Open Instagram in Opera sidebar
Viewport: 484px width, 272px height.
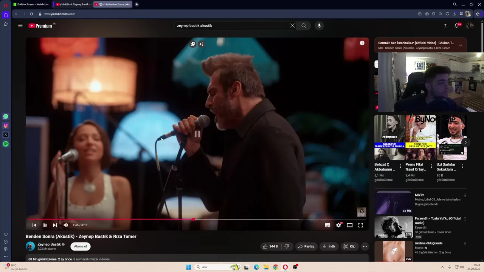(x=6, y=126)
